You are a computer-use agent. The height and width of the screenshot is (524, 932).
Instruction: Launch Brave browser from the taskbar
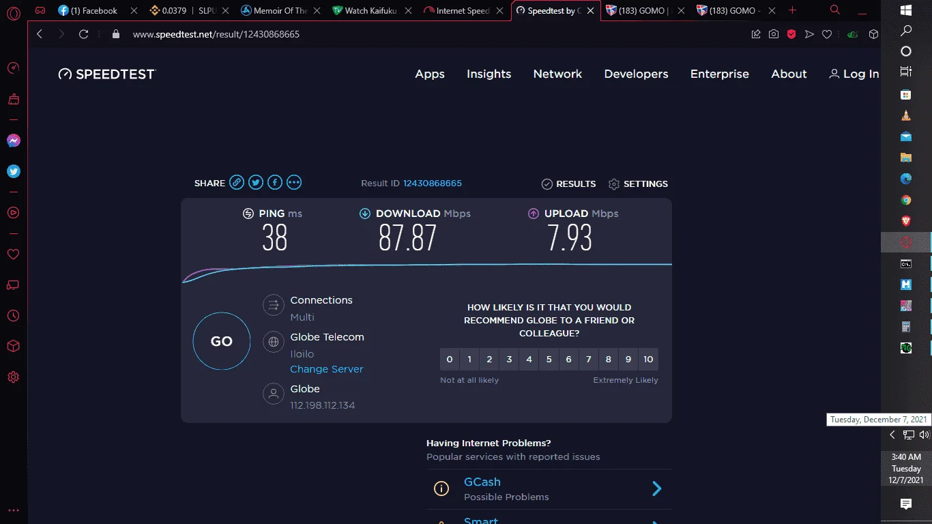[x=906, y=221]
